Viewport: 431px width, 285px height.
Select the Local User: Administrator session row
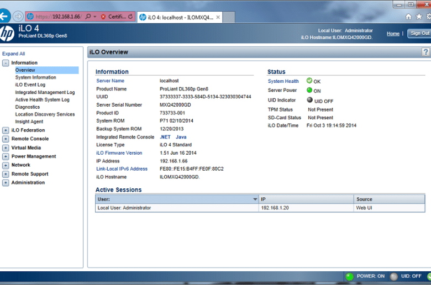tap(260, 208)
